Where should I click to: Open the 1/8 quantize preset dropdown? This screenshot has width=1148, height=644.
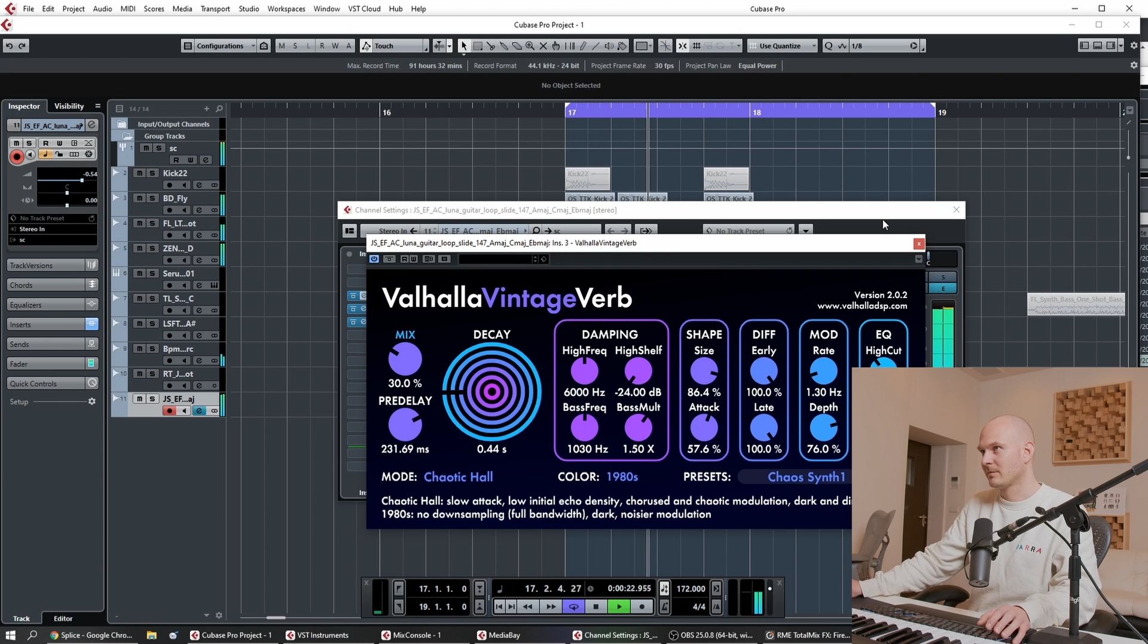(884, 46)
